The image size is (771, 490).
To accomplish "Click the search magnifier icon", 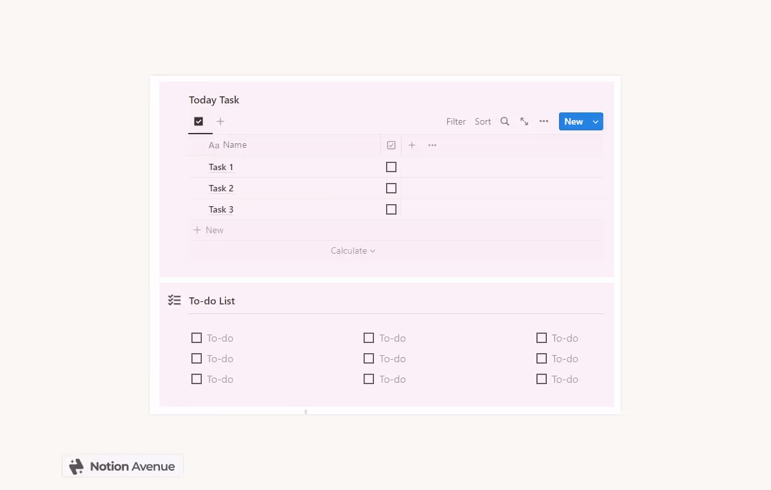I will [505, 121].
